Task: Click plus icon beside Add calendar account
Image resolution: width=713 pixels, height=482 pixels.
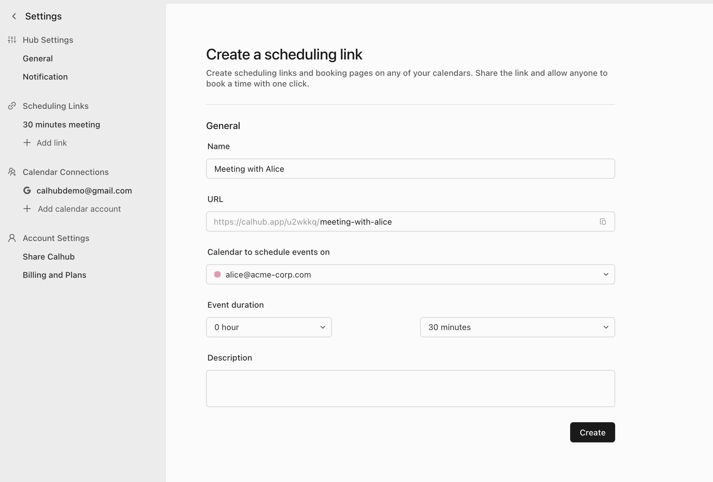Action: (27, 209)
